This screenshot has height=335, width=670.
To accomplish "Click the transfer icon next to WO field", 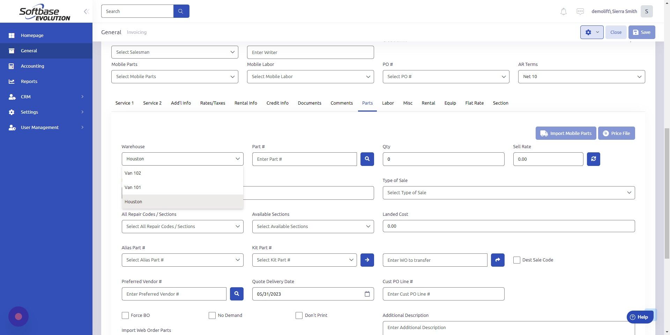I will [x=498, y=260].
